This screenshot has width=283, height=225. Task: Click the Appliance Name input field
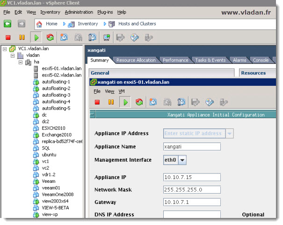click(x=192, y=147)
